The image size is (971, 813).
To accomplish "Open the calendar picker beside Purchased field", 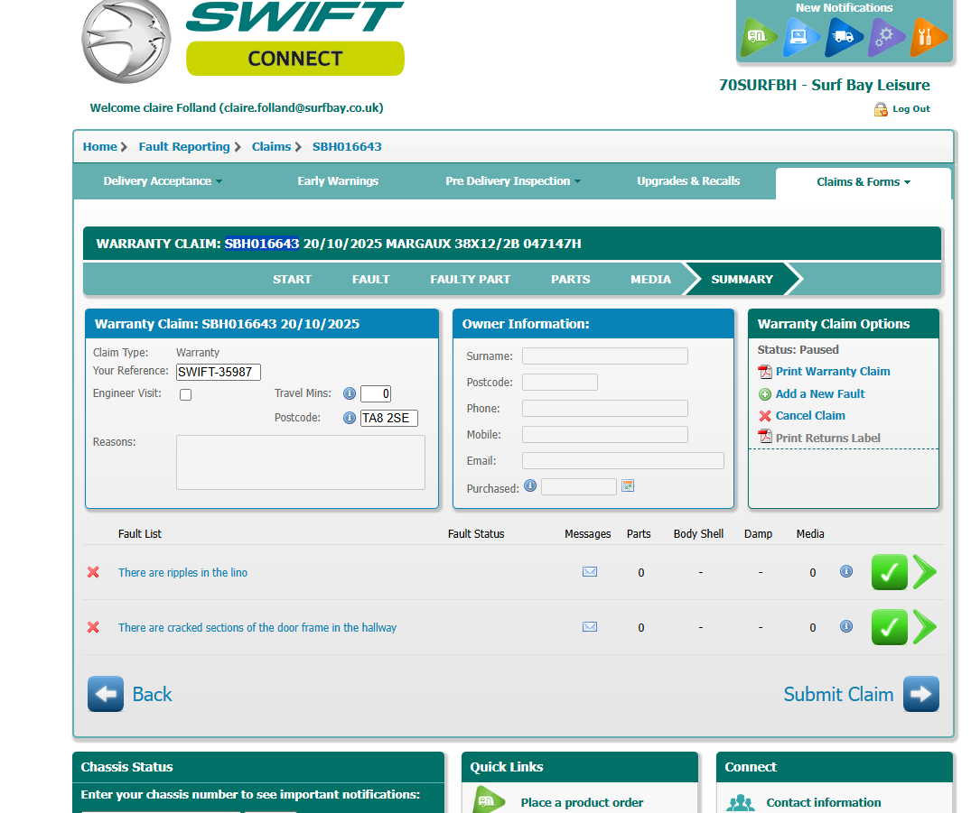I will pos(628,485).
